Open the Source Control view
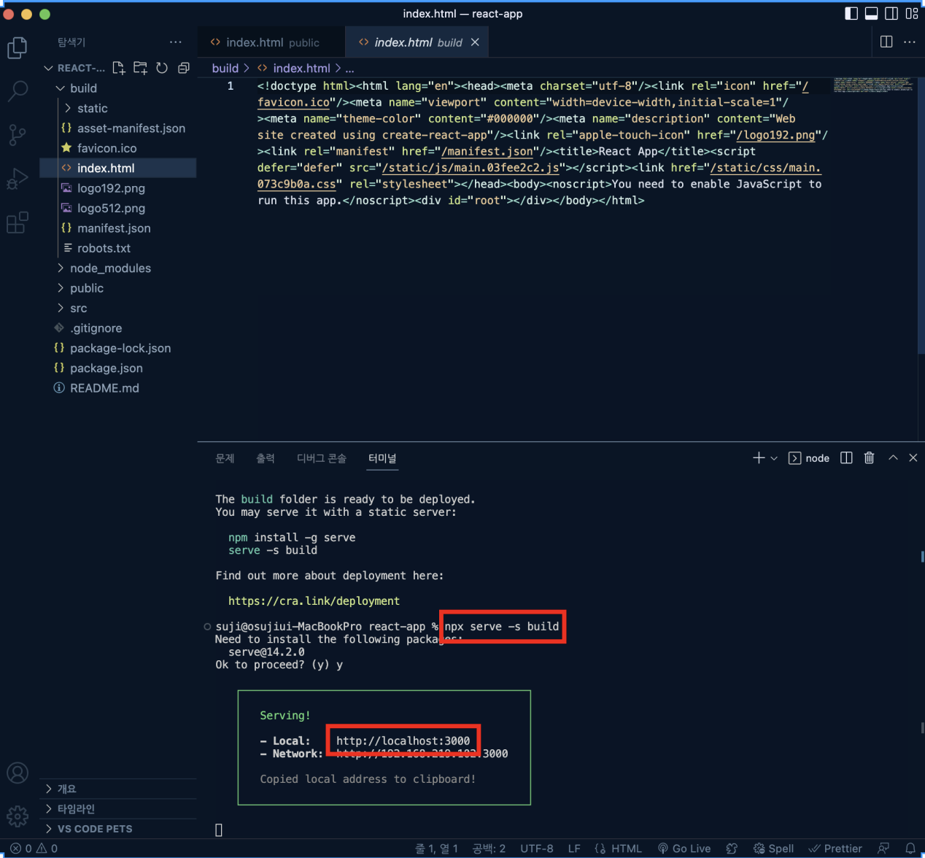Viewport: 925px width, 858px height. coord(17,135)
